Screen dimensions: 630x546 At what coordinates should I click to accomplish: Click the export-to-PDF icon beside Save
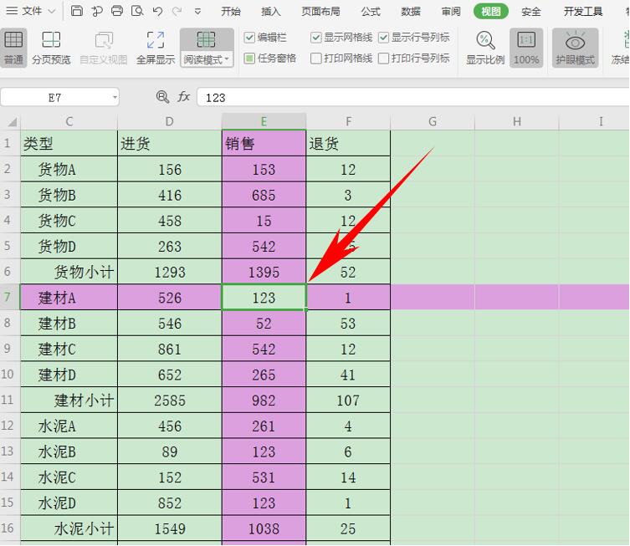point(97,11)
